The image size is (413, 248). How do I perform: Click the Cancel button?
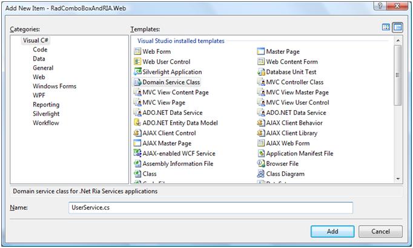click(x=380, y=232)
